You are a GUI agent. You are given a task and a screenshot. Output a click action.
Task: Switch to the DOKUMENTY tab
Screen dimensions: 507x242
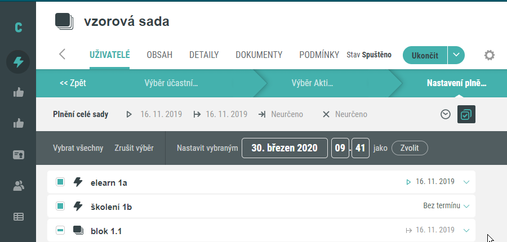click(259, 55)
